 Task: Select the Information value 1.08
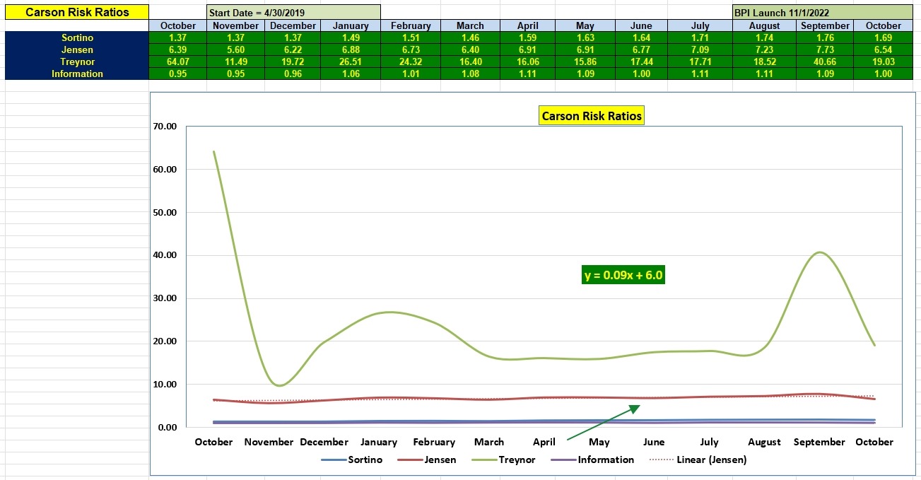point(469,74)
